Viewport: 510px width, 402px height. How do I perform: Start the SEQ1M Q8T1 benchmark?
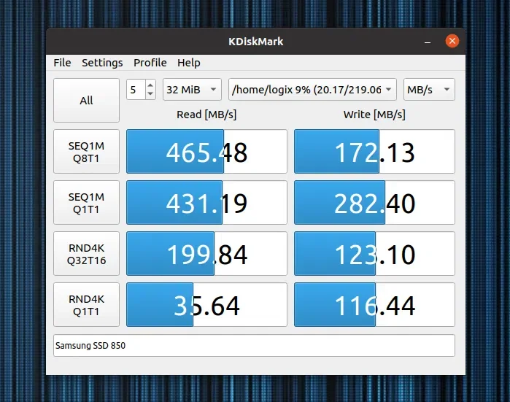[87, 151]
